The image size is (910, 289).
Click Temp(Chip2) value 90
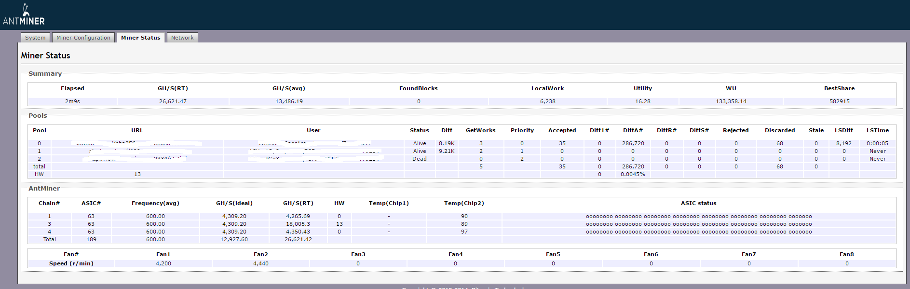click(x=464, y=216)
